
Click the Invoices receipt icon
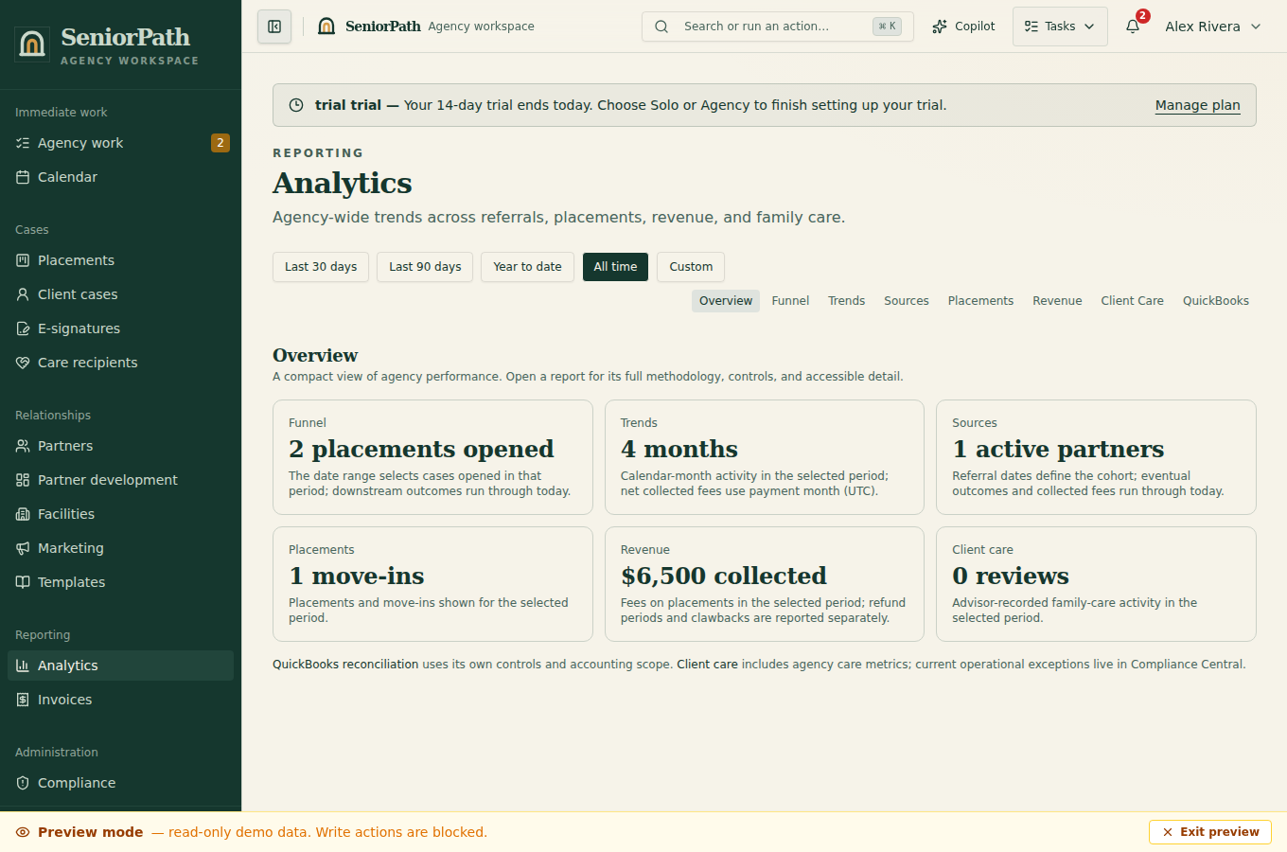tap(23, 700)
